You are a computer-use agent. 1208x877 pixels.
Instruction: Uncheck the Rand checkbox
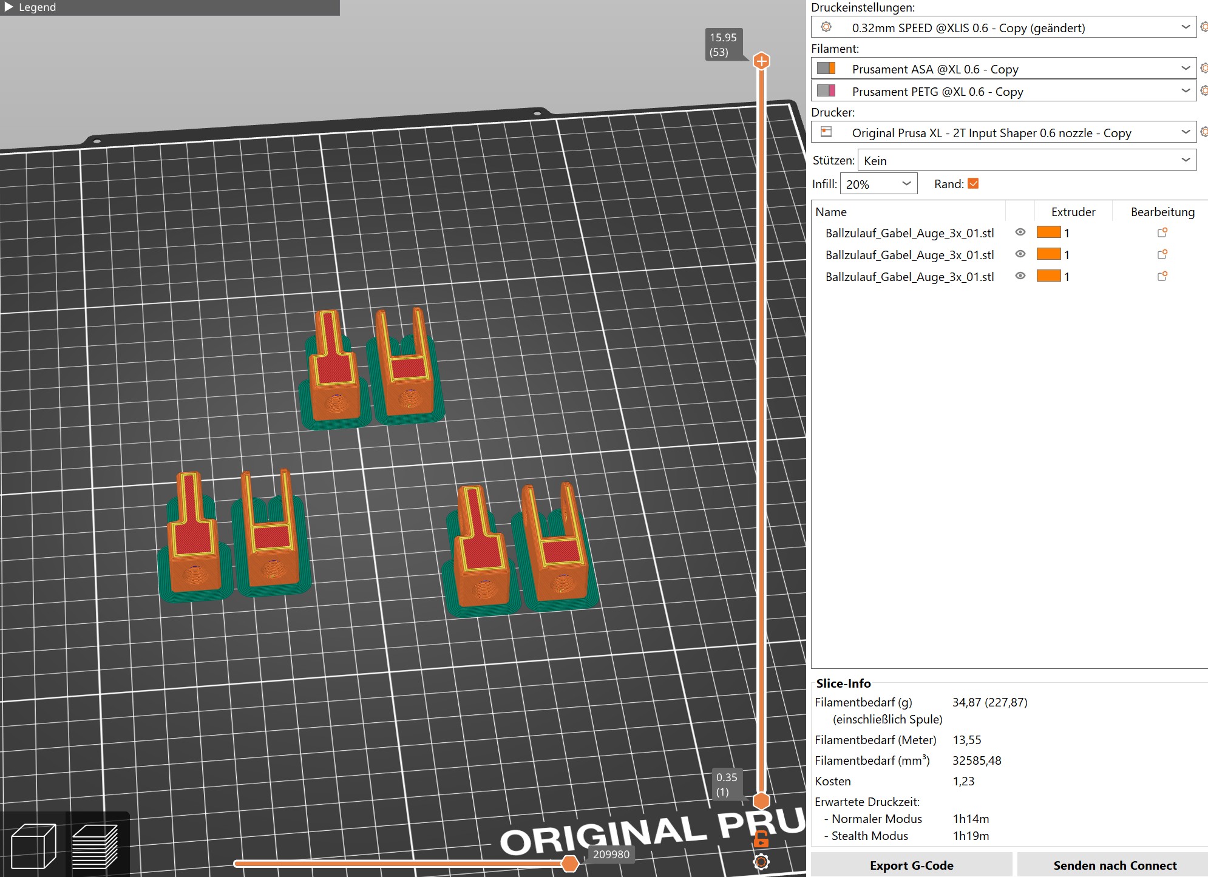tap(973, 183)
